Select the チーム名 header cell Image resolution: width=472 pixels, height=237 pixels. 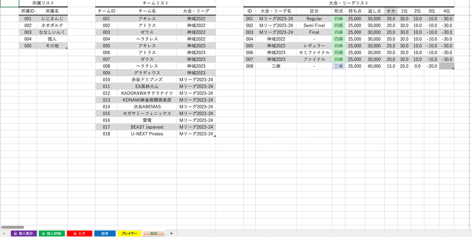[x=147, y=11]
